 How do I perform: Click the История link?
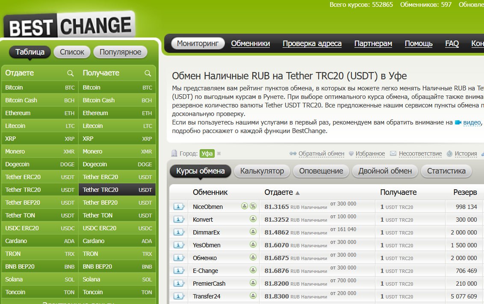(466, 153)
